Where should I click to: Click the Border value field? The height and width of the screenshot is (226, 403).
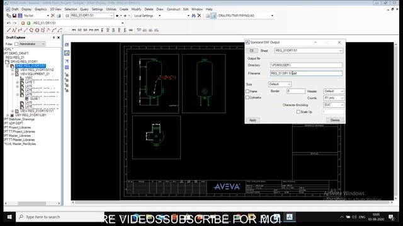(296, 91)
